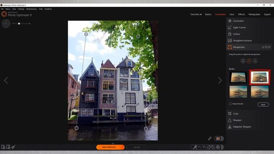The height and width of the screenshot is (154, 274).
Task: Add Perspective to favorites with star icon
Action: (263, 47)
